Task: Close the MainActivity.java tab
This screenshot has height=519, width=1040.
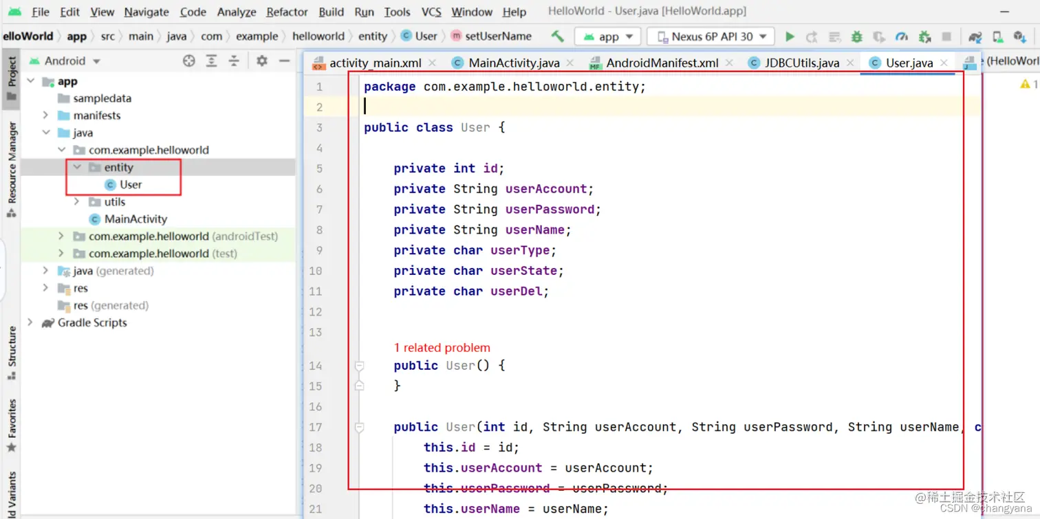Action: tap(570, 63)
